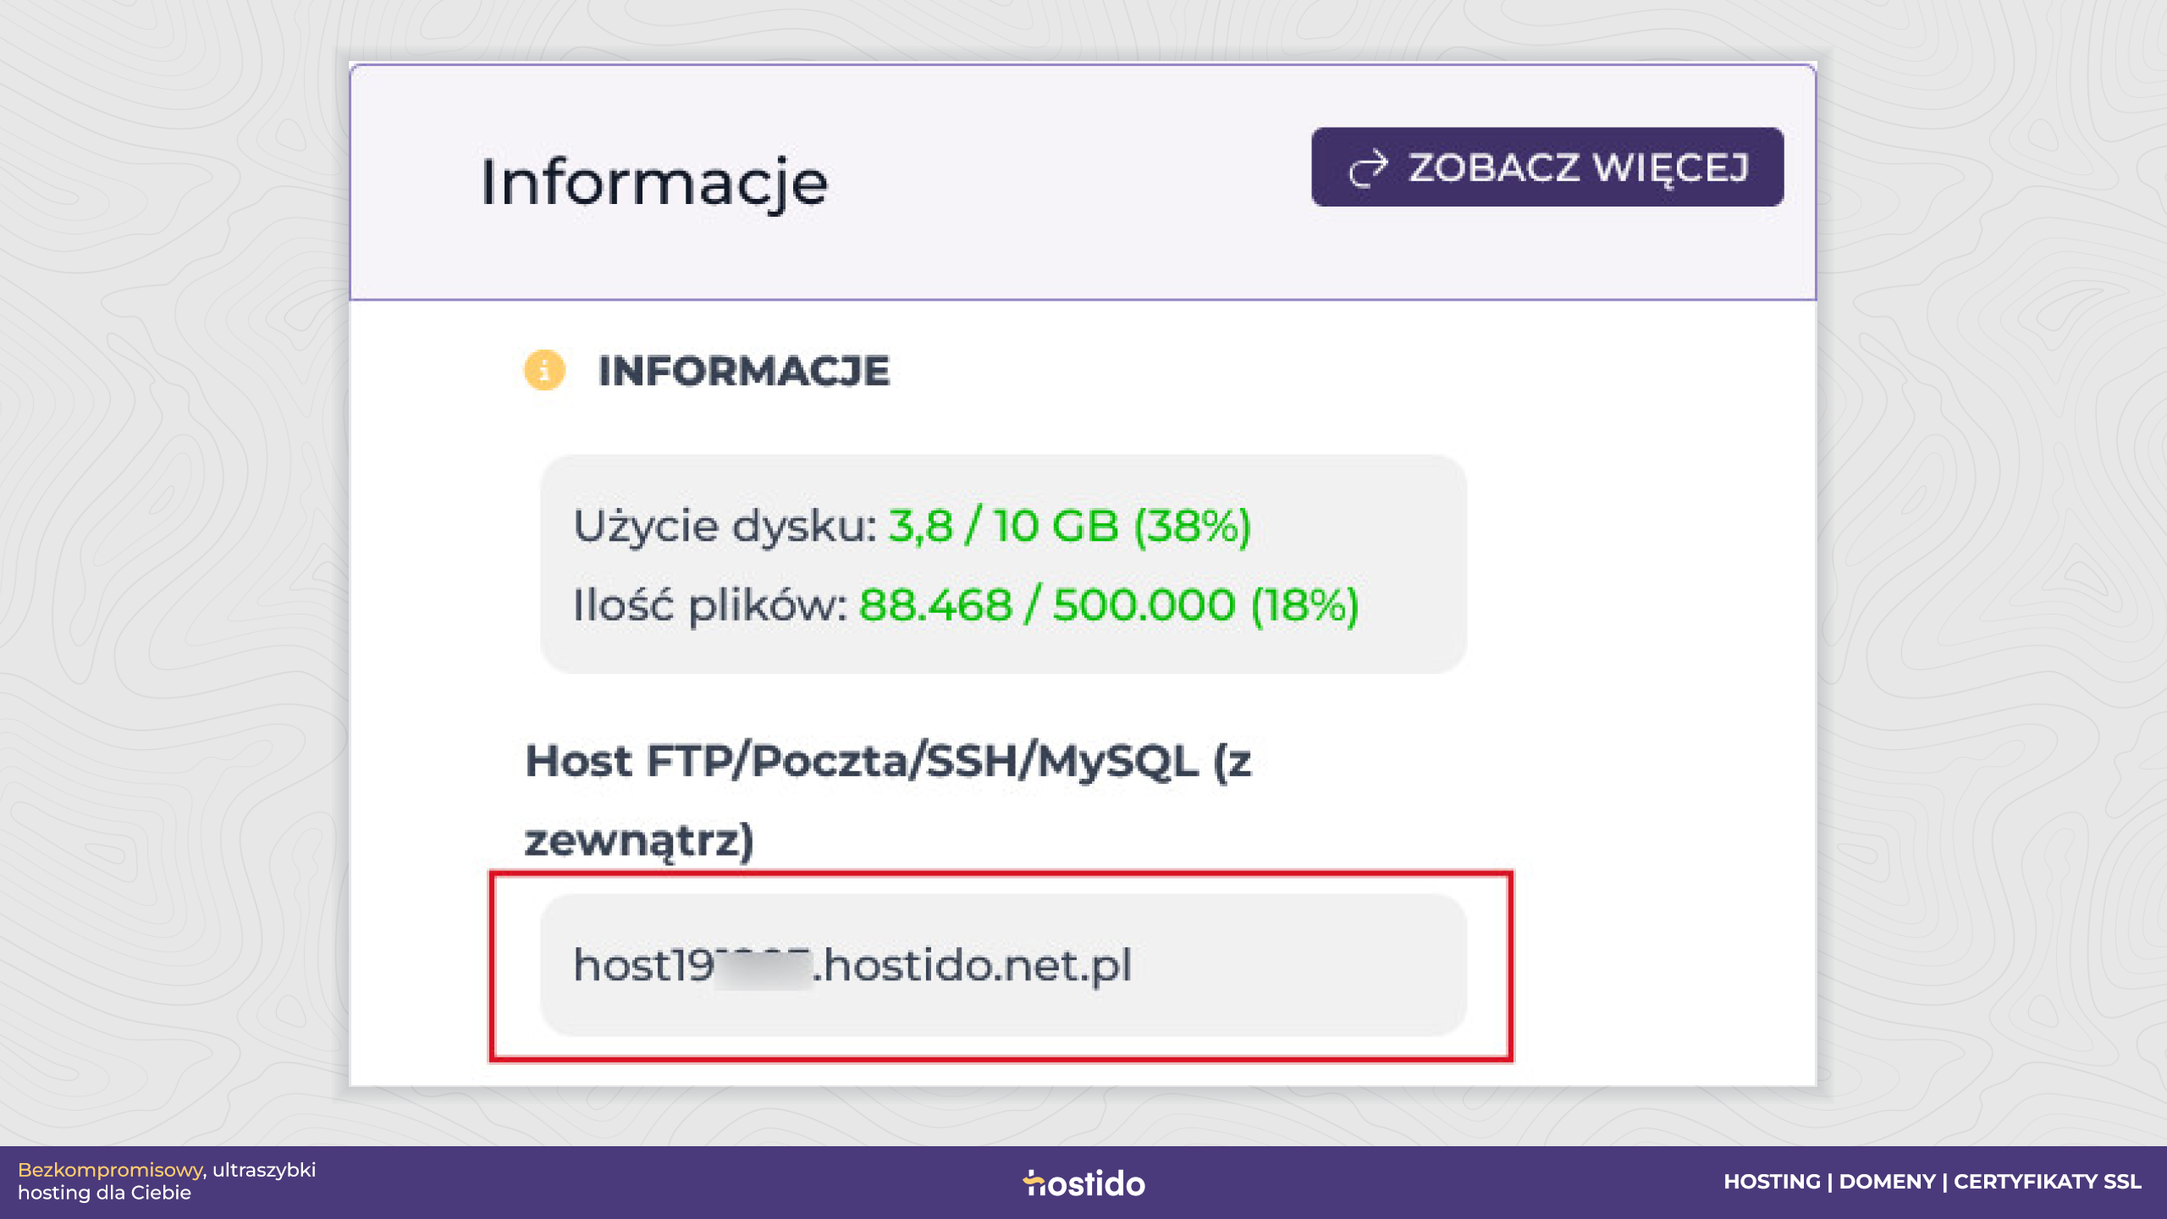Image resolution: width=2167 pixels, height=1219 pixels.
Task: Select the hostido.net.pl host address field
Action: [x=1003, y=965]
